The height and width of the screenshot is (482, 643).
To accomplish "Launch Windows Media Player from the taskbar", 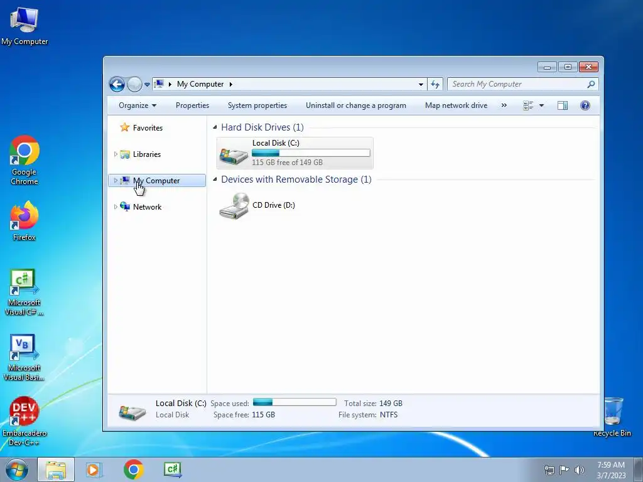I will click(94, 469).
